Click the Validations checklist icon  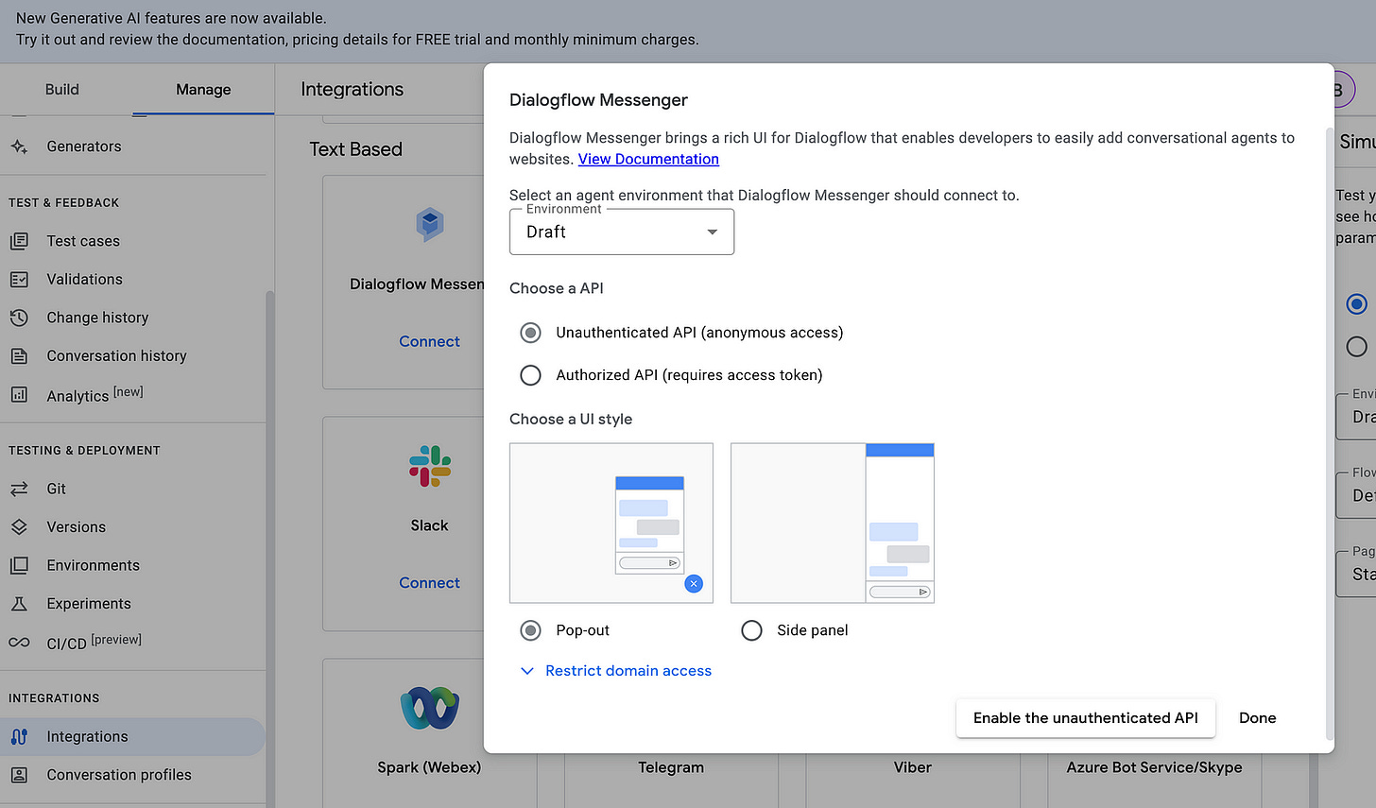[19, 279]
